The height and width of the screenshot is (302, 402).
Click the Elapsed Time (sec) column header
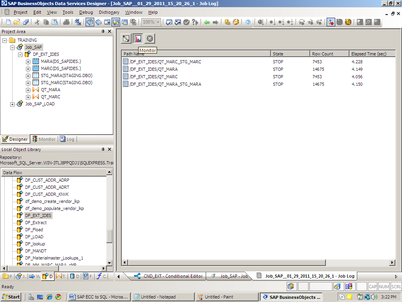pos(372,53)
